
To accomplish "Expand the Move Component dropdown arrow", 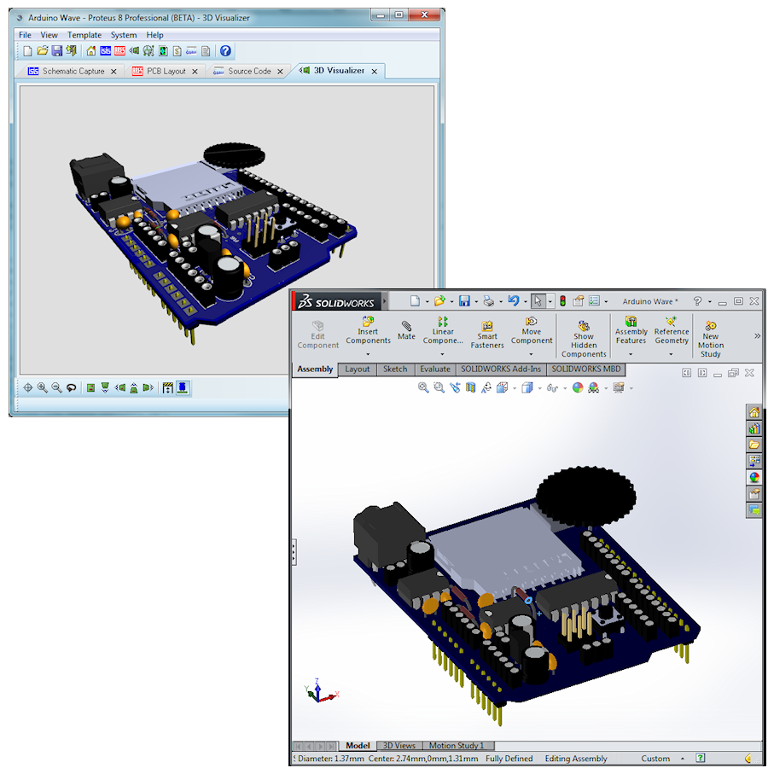I will point(531,354).
